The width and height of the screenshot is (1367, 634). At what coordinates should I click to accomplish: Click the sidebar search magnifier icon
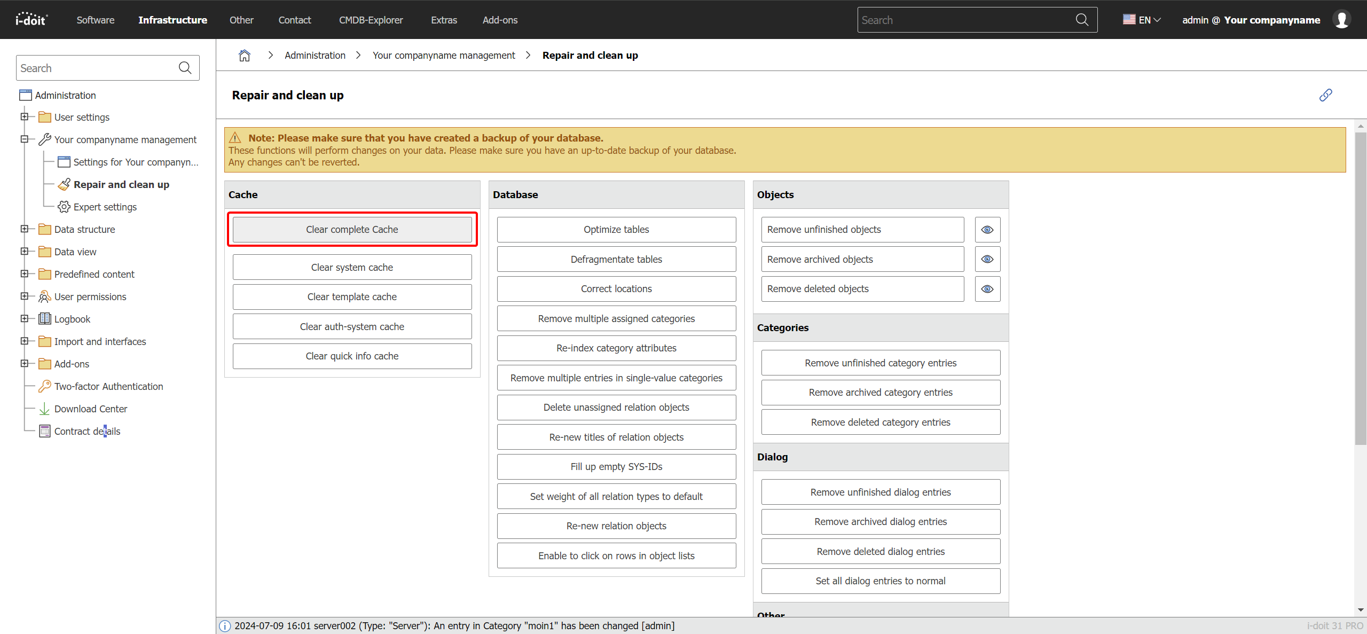185,68
